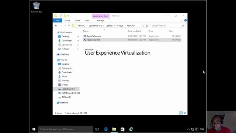Screen dimensions: 236x133
Task: Collapse the ribbon with chevron arrow
Action: point(182,20)
